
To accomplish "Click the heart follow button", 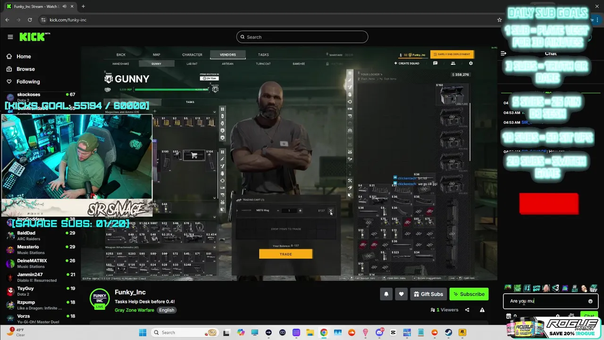I will (x=401, y=294).
